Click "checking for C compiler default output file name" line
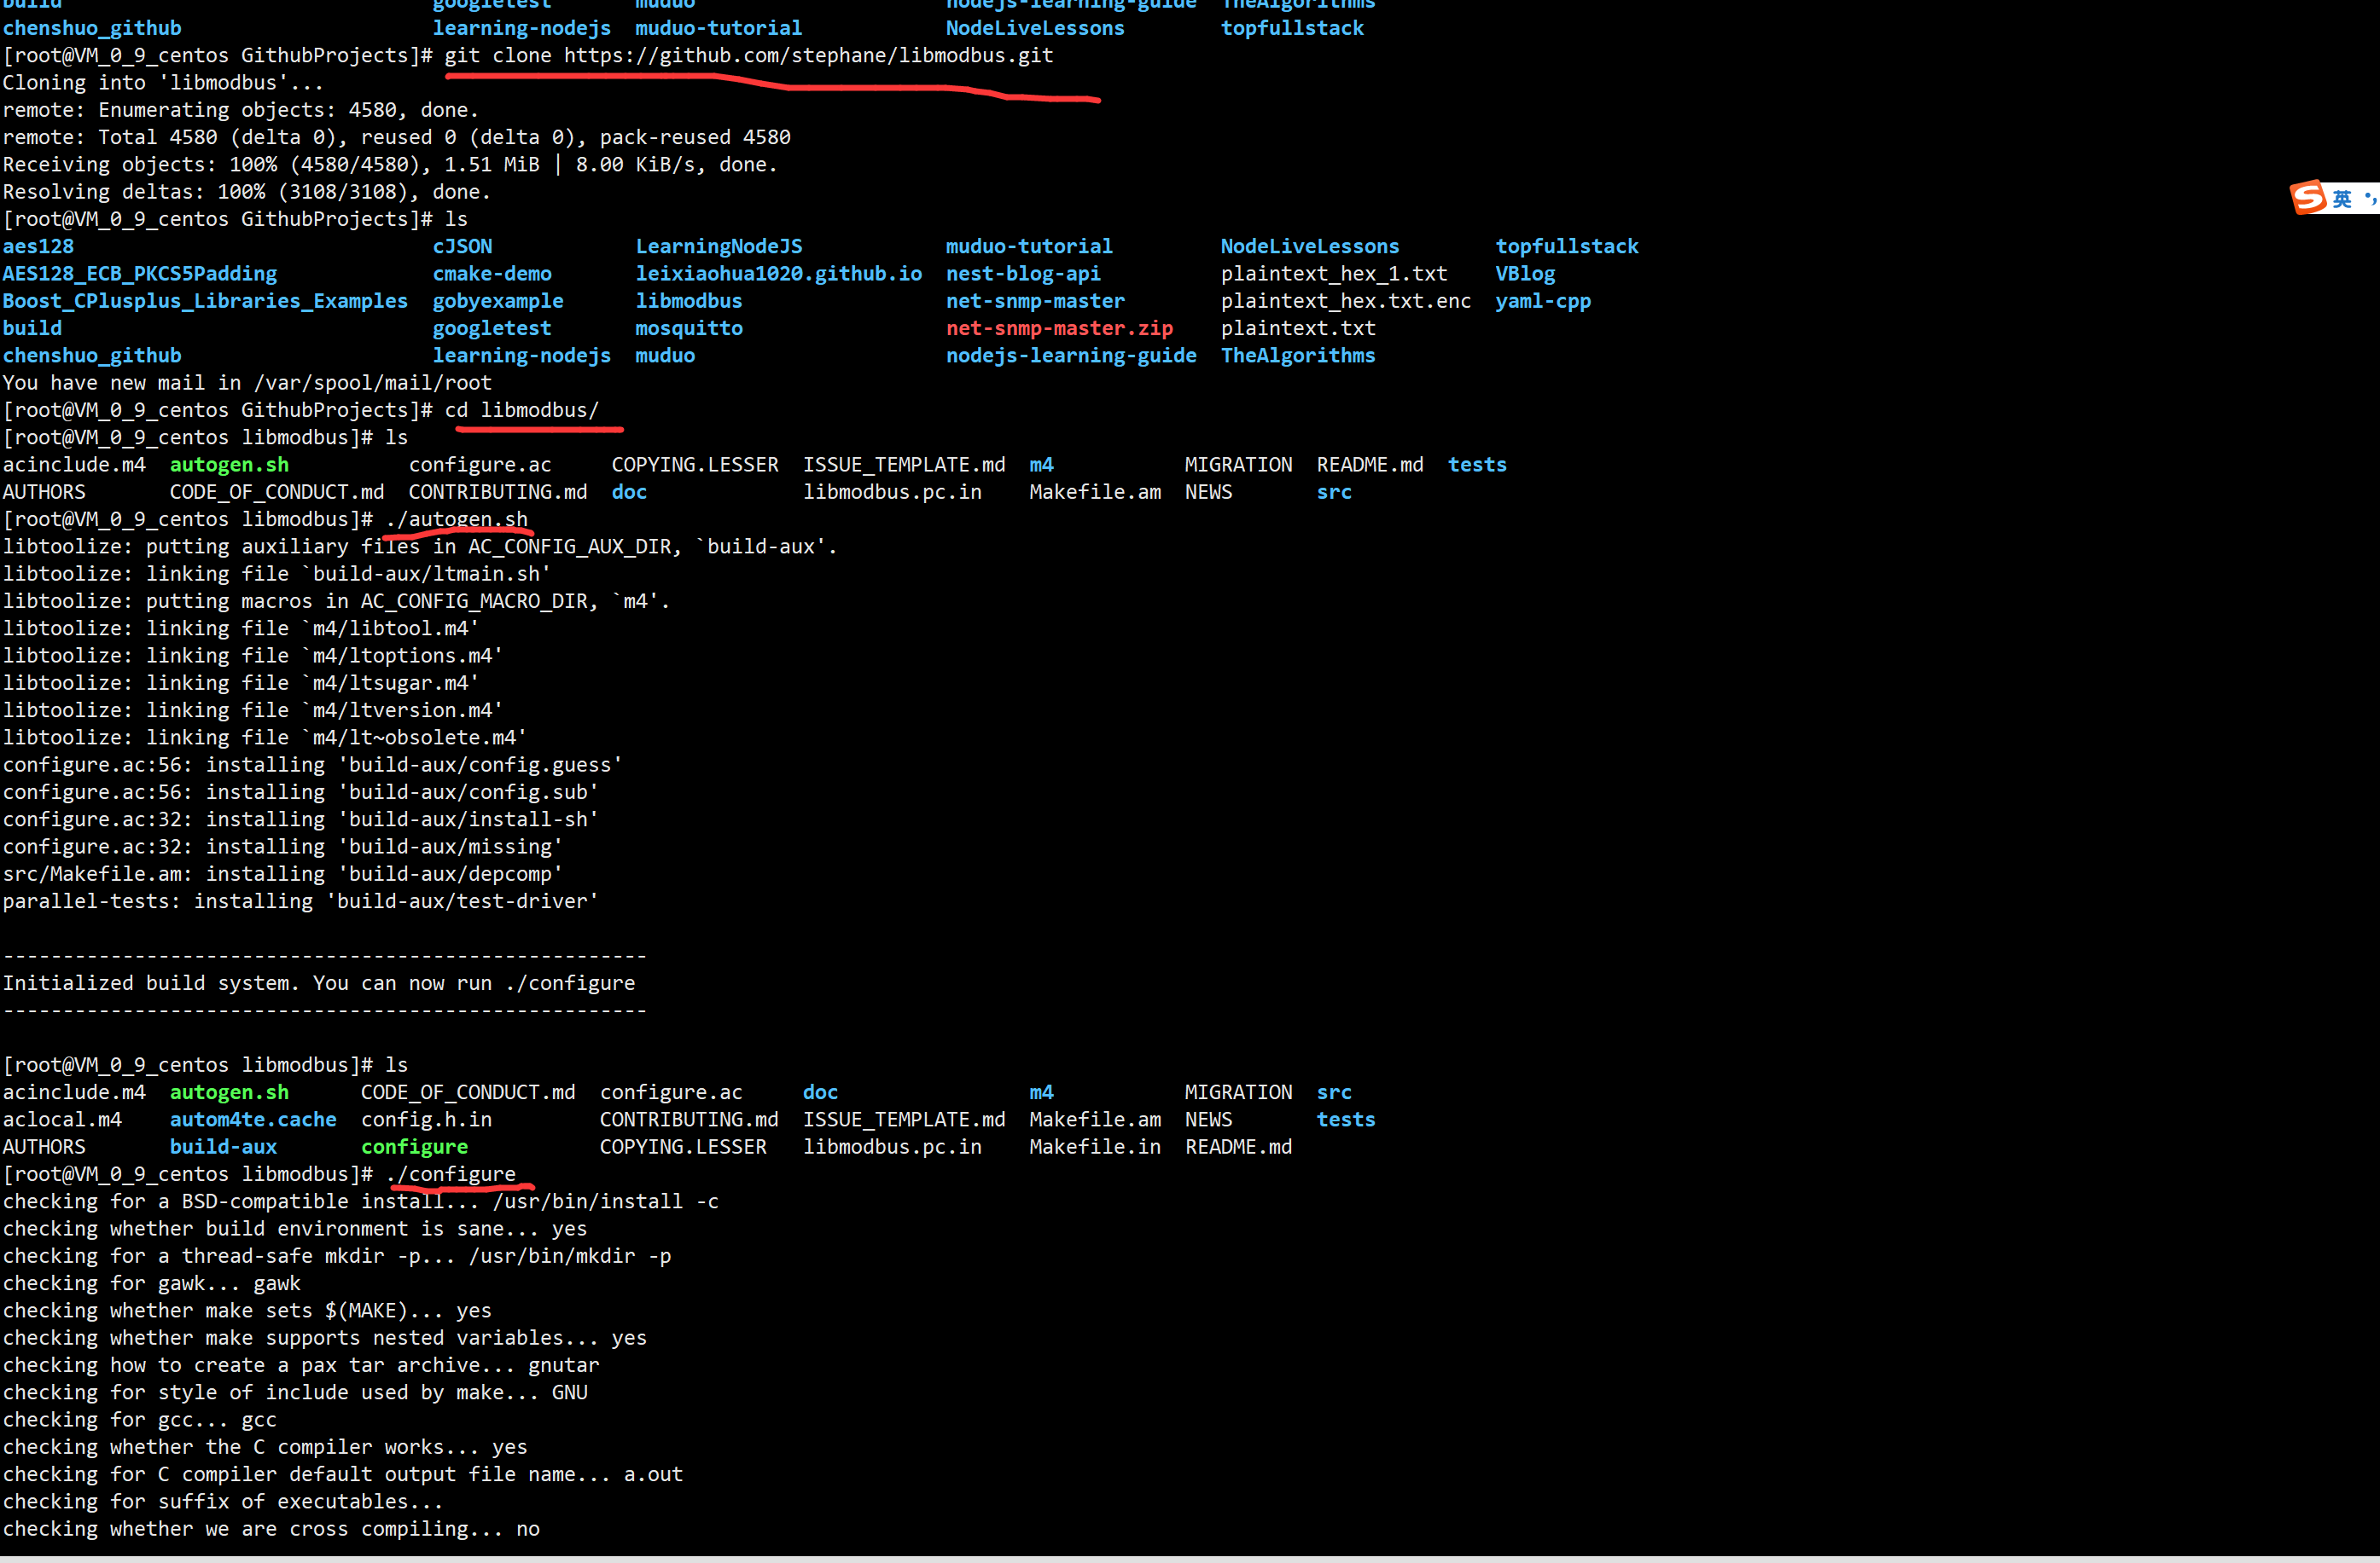The width and height of the screenshot is (2380, 1563). click(x=343, y=1475)
